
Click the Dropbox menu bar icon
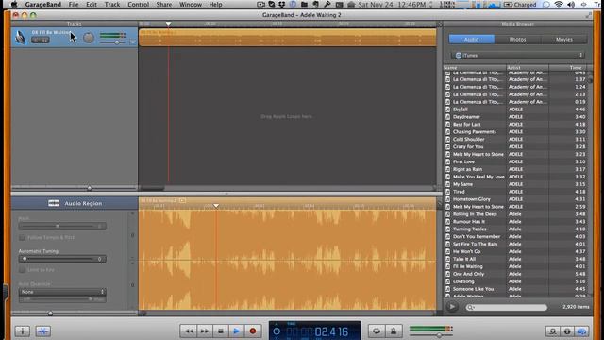(282, 5)
